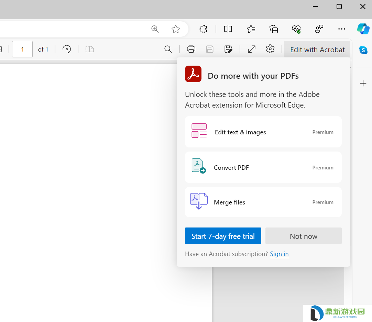Follow the Sign in link
372x322 pixels.
point(279,254)
